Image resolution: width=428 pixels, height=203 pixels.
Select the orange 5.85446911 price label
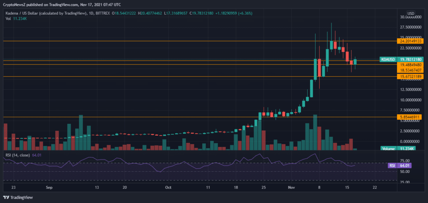(409, 117)
